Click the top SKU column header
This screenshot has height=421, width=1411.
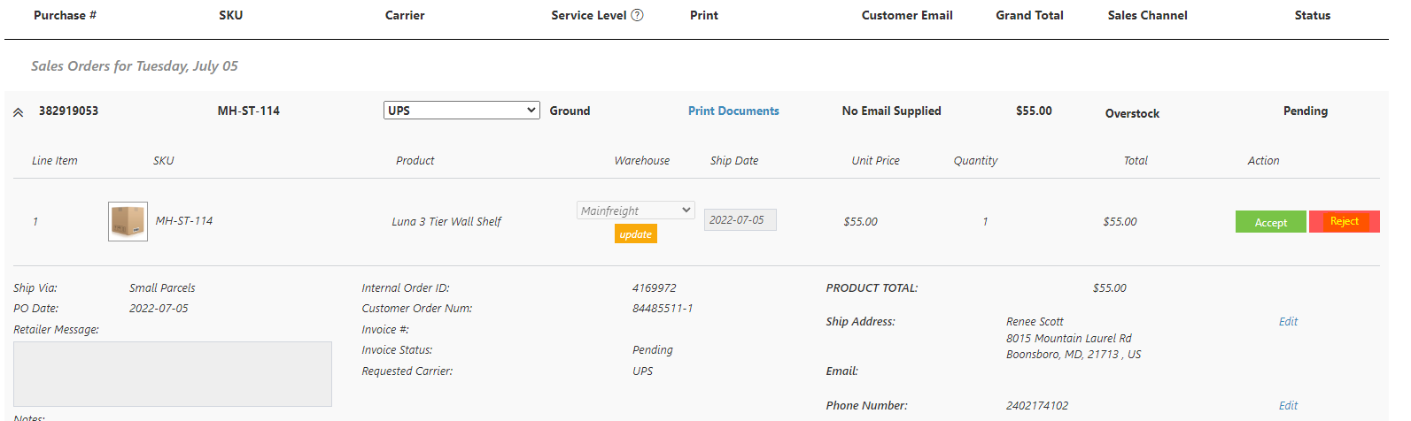230,15
